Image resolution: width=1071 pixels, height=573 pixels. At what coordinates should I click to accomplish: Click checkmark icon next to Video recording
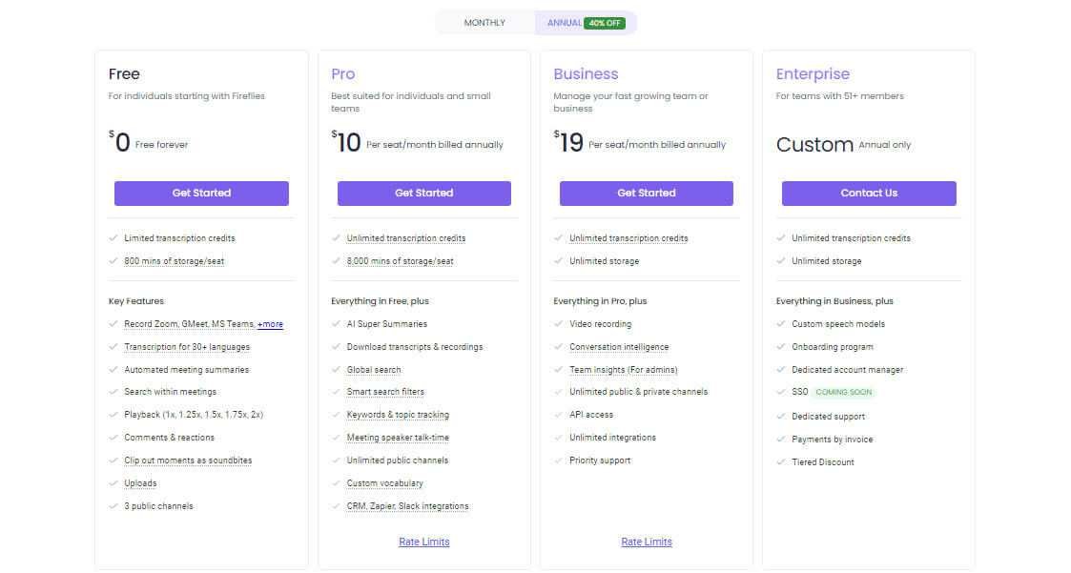(559, 324)
